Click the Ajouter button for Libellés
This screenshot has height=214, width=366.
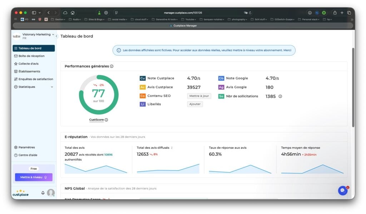pos(195,104)
